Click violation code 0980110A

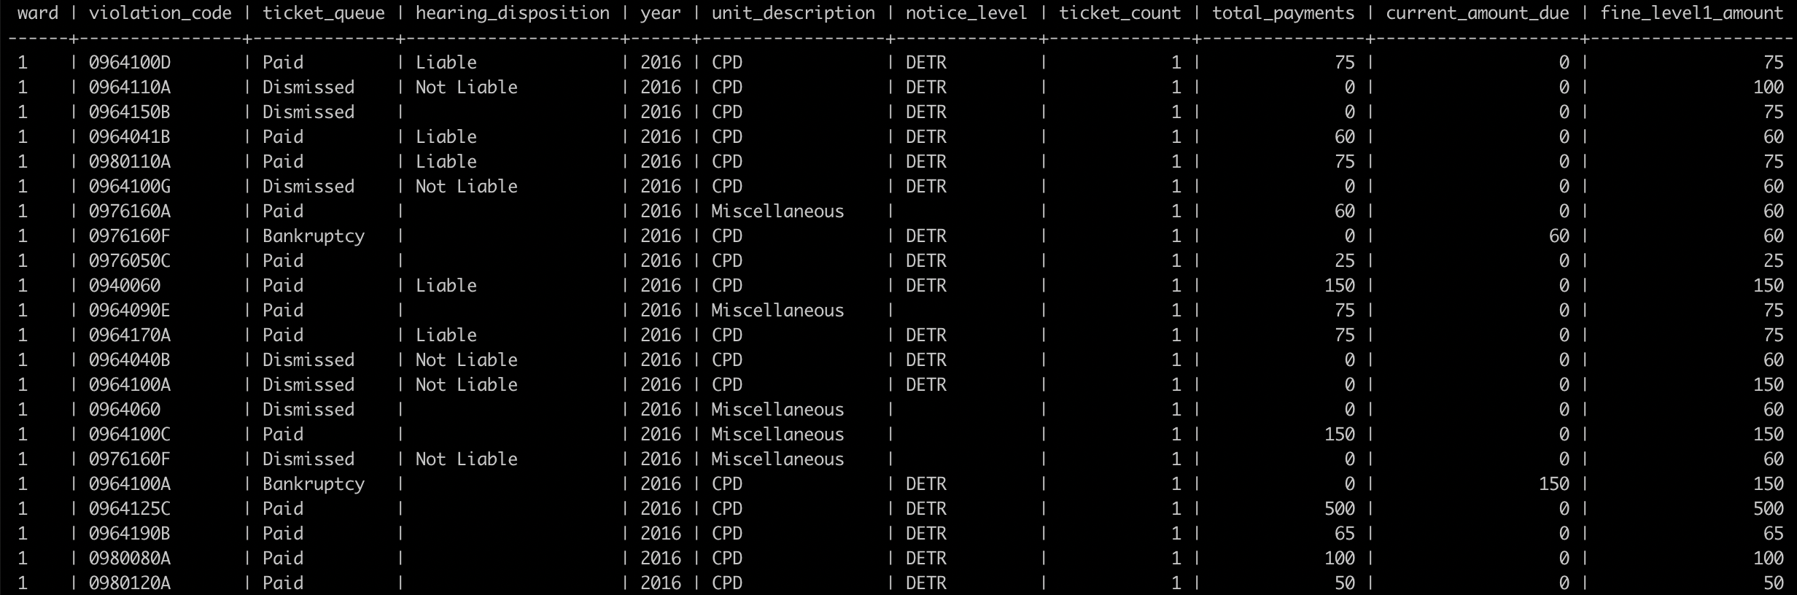pyautogui.click(x=130, y=162)
